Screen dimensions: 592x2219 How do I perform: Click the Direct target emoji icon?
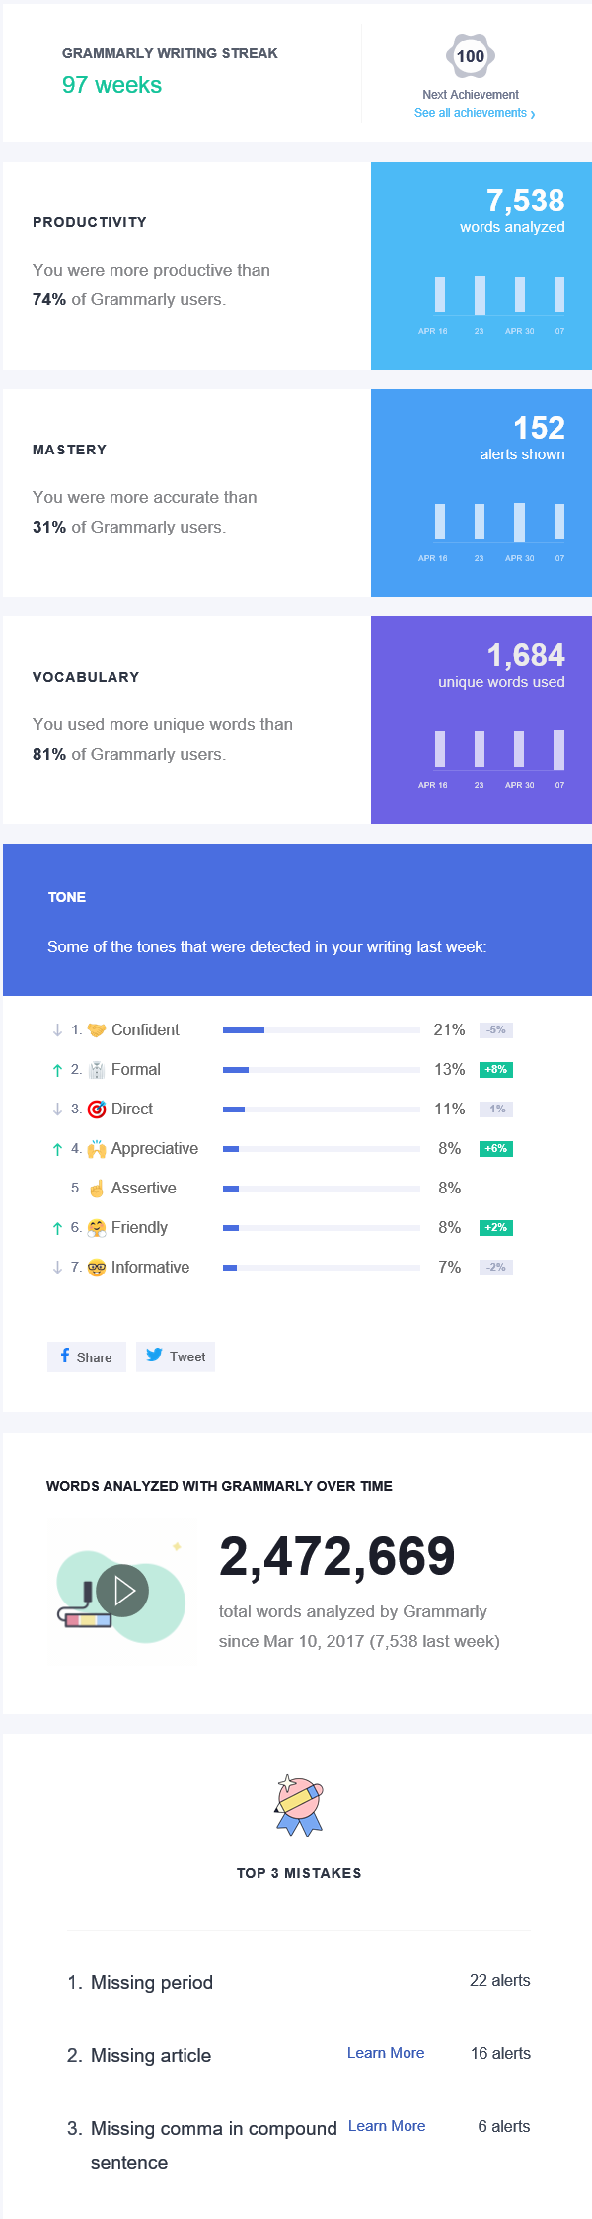[97, 1109]
